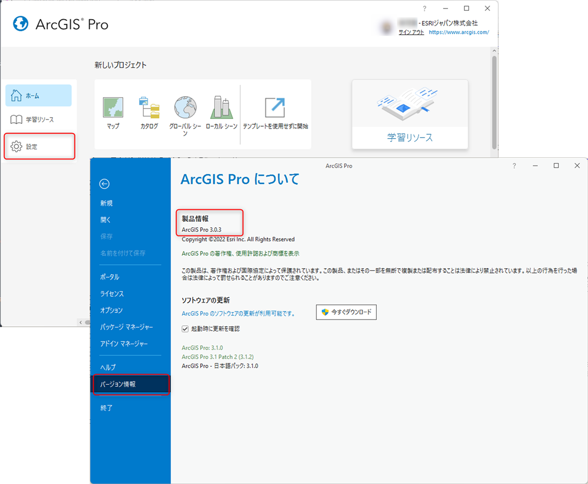Click the help question mark in the start window

pyautogui.click(x=425, y=9)
